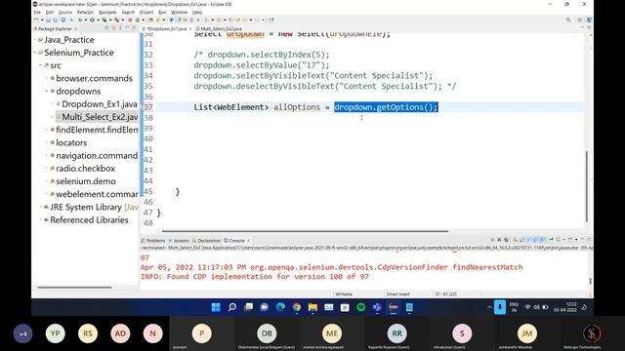Click line 33 dropdown.selectByValue code
This screenshot has width=625, height=351.
tap(262, 65)
